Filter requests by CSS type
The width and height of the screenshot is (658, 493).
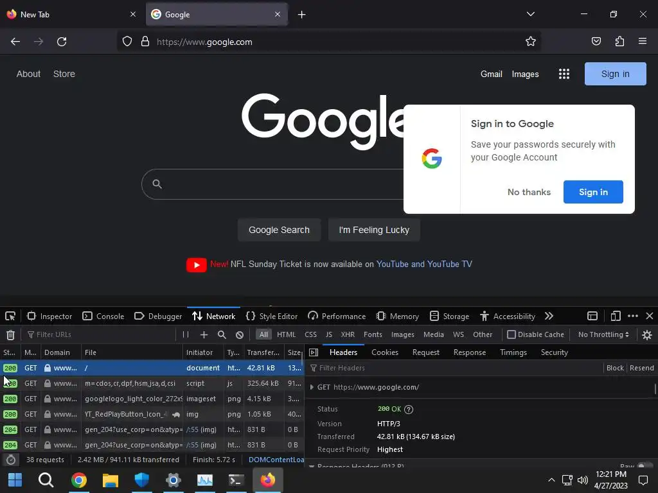[310, 334]
